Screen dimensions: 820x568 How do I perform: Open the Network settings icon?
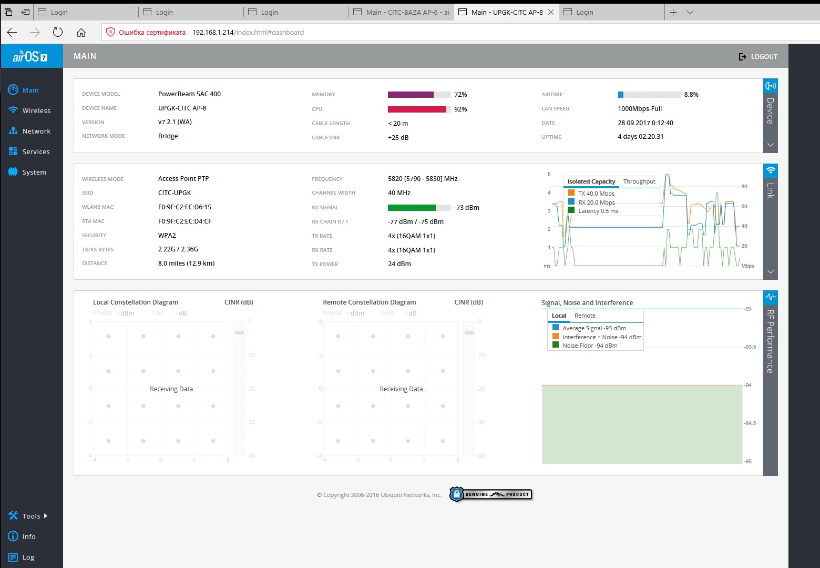tap(13, 131)
